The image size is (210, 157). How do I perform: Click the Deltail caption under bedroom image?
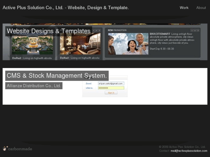pos(80,58)
